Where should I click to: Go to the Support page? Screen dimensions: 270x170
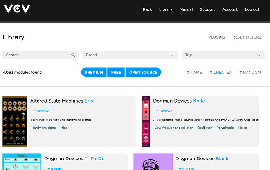coord(207,9)
